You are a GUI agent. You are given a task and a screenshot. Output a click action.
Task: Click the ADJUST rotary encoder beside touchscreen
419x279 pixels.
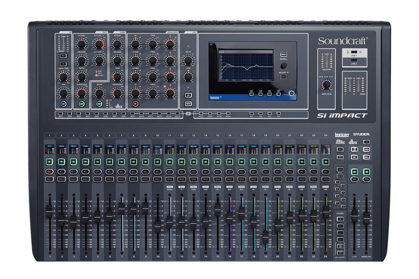coord(283,65)
